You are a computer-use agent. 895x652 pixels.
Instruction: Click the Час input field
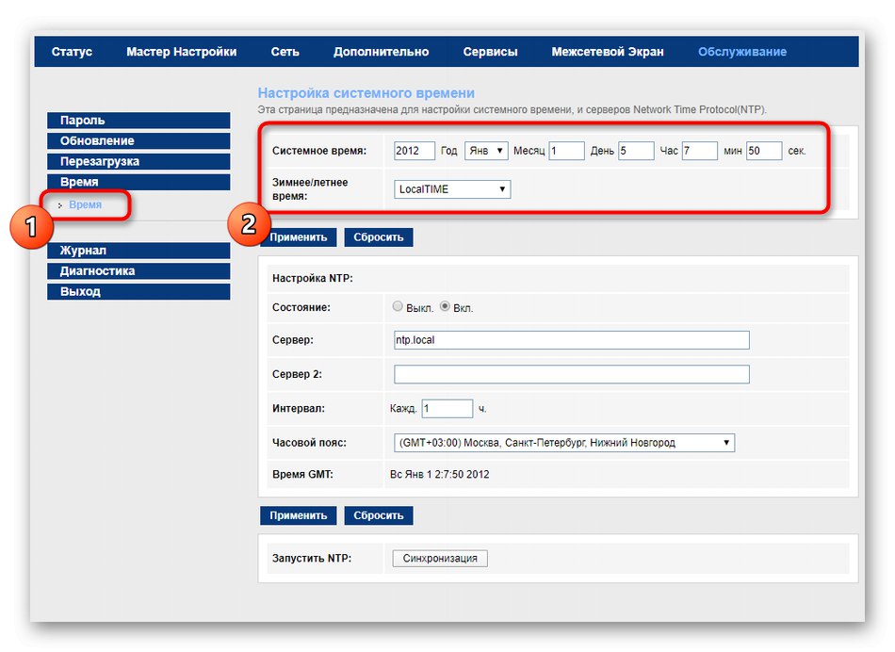click(636, 151)
